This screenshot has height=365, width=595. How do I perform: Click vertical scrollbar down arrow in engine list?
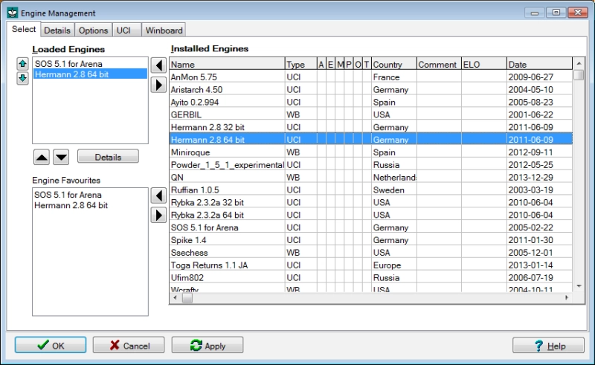[x=579, y=286]
